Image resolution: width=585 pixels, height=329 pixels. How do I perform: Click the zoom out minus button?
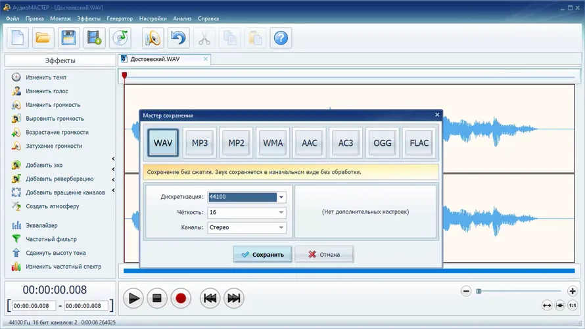(466, 291)
